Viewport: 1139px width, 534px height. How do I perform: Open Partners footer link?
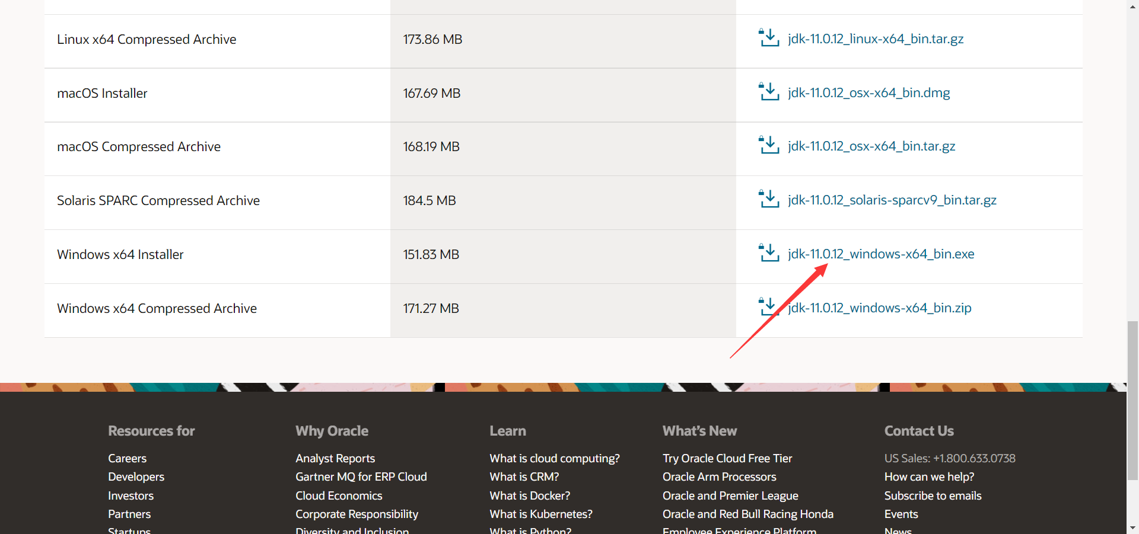coord(129,514)
